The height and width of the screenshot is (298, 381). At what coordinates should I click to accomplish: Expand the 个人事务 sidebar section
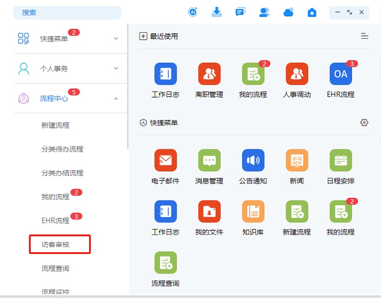[116, 68]
